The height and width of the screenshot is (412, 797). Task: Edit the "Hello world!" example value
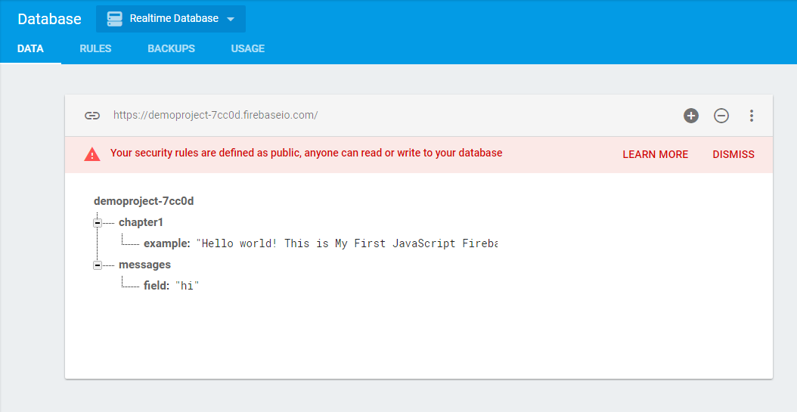tap(346, 243)
